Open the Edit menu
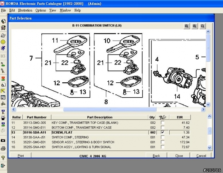The width and height of the screenshot is (223, 173). point(12,10)
